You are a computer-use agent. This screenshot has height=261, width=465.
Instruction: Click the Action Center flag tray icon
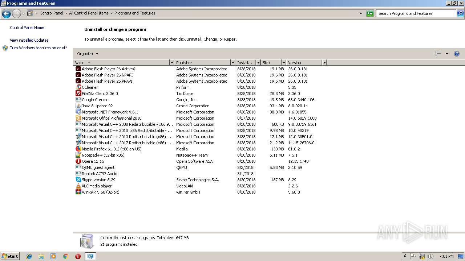[x=413, y=256]
